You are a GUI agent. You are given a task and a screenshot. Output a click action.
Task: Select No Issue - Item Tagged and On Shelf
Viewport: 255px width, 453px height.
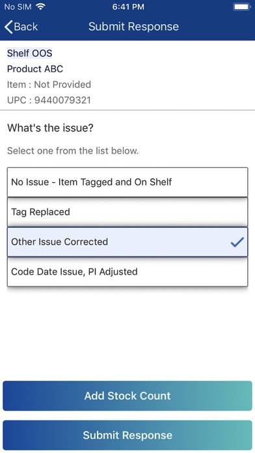tap(127, 182)
